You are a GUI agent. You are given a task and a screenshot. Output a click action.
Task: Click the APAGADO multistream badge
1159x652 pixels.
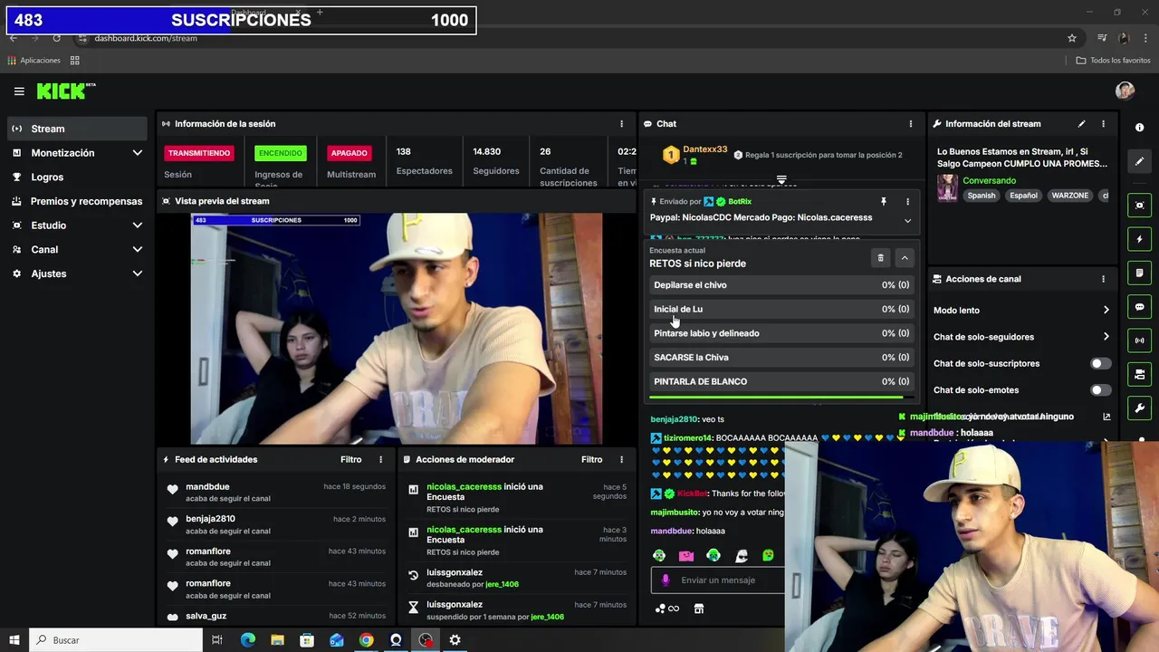pyautogui.click(x=349, y=153)
